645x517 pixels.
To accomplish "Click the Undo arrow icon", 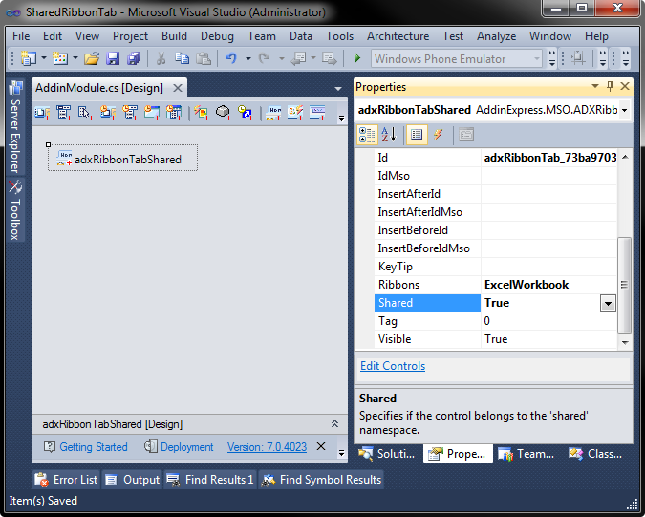I will 231,59.
